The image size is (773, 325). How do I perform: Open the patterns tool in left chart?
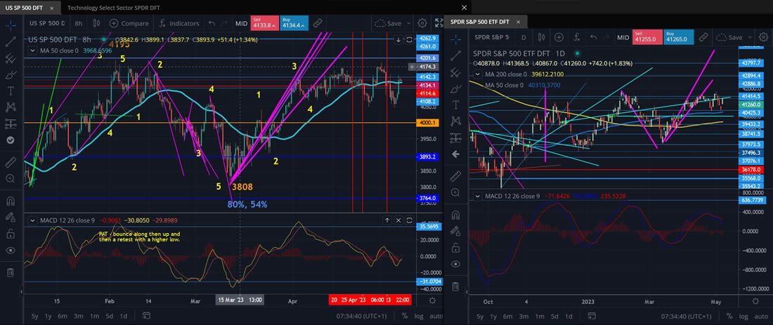(x=11, y=107)
